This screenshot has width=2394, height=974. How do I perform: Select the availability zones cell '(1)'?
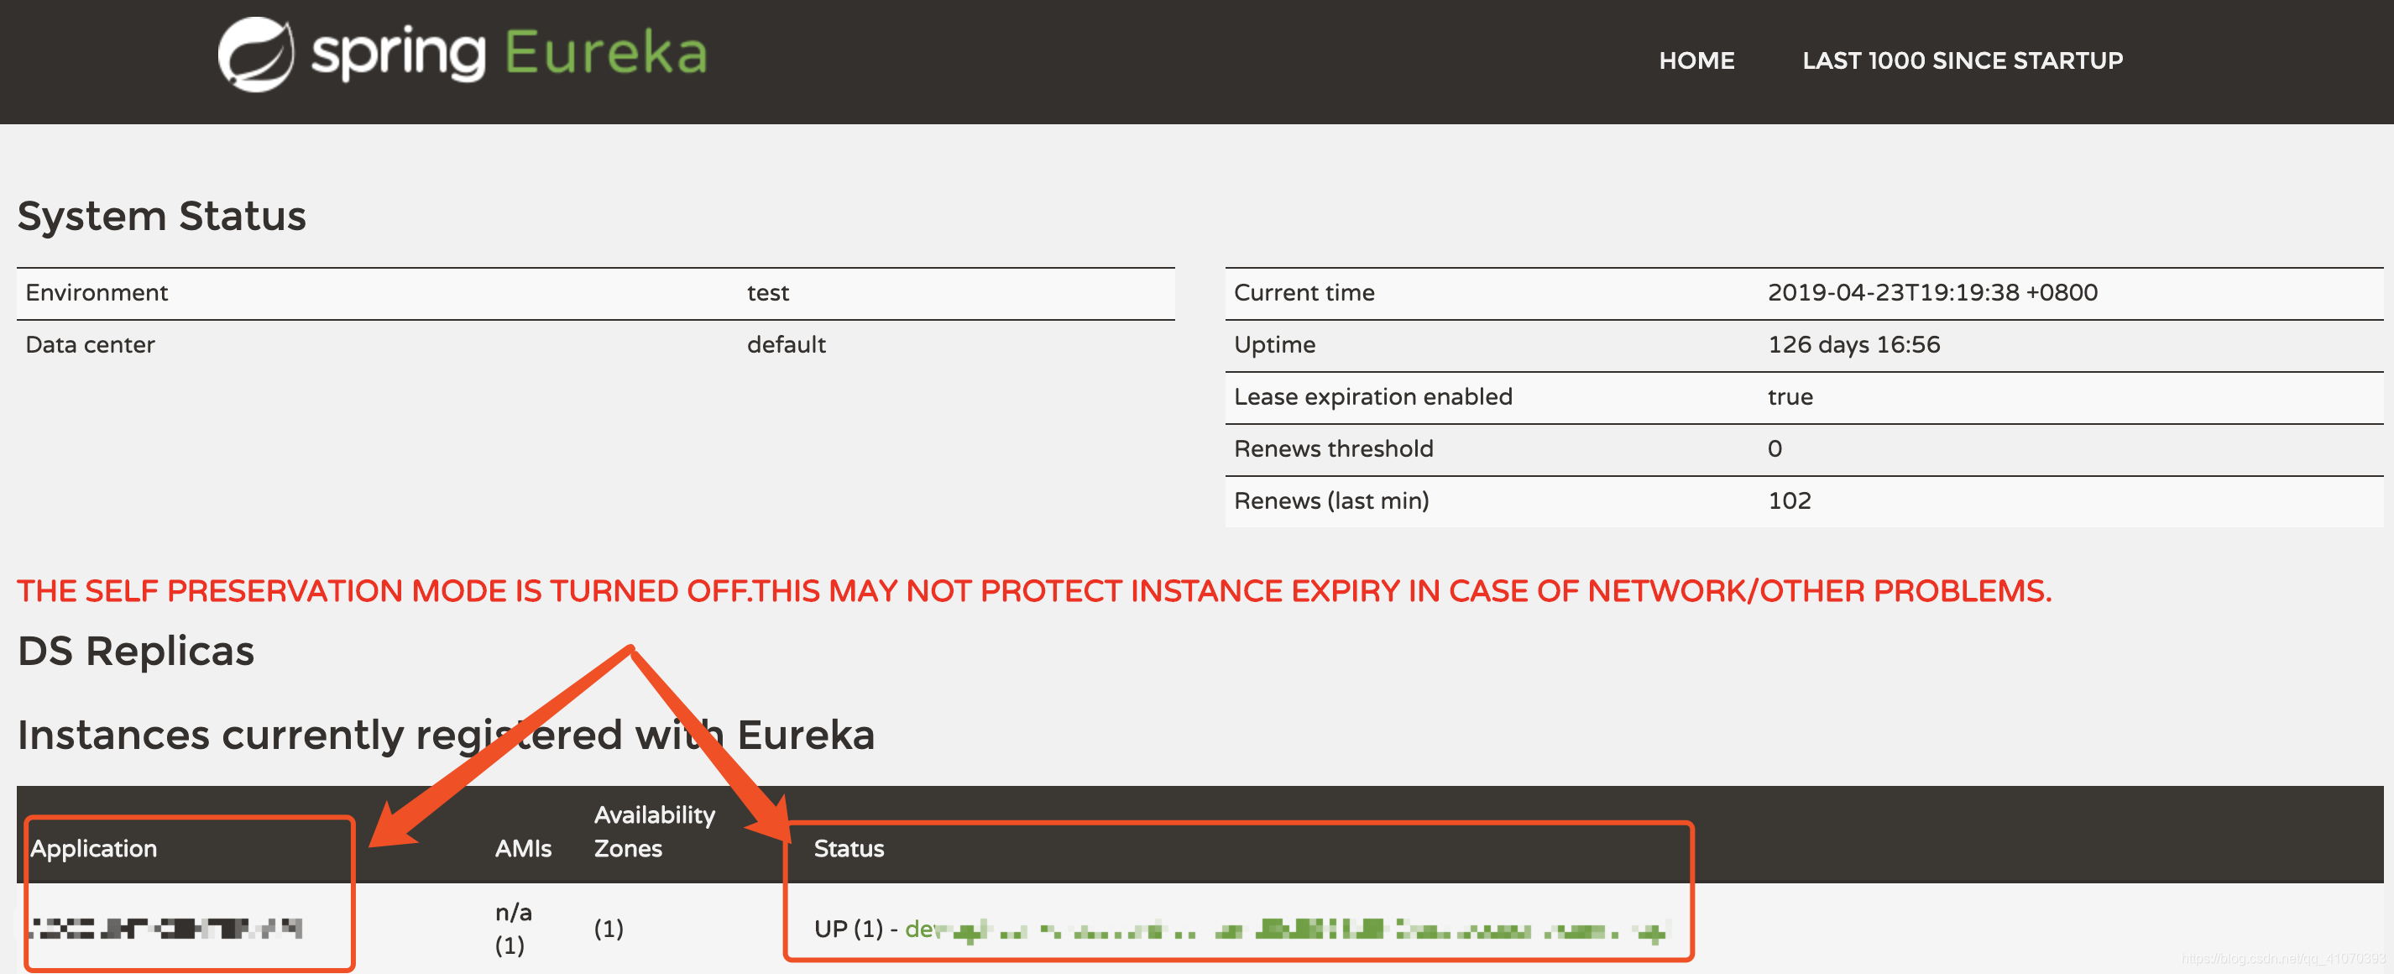pyautogui.click(x=609, y=929)
